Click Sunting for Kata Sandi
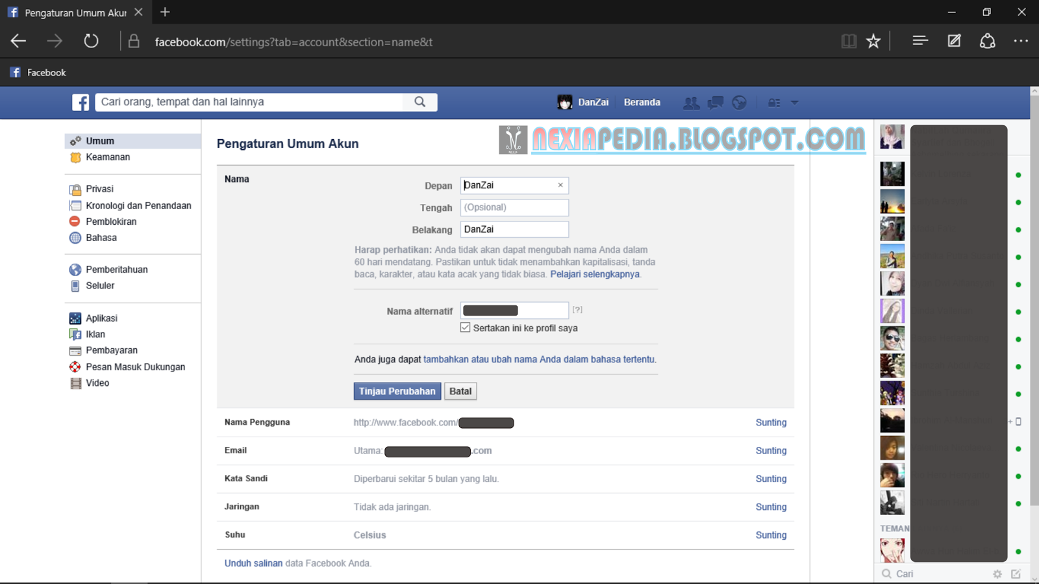This screenshot has width=1039, height=584. click(771, 479)
